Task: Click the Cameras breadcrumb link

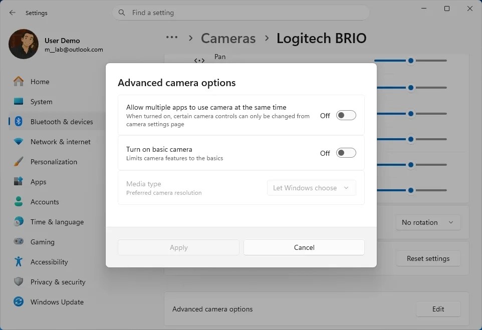Action: (x=228, y=39)
